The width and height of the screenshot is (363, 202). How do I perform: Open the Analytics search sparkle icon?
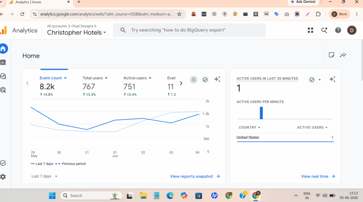point(324,30)
